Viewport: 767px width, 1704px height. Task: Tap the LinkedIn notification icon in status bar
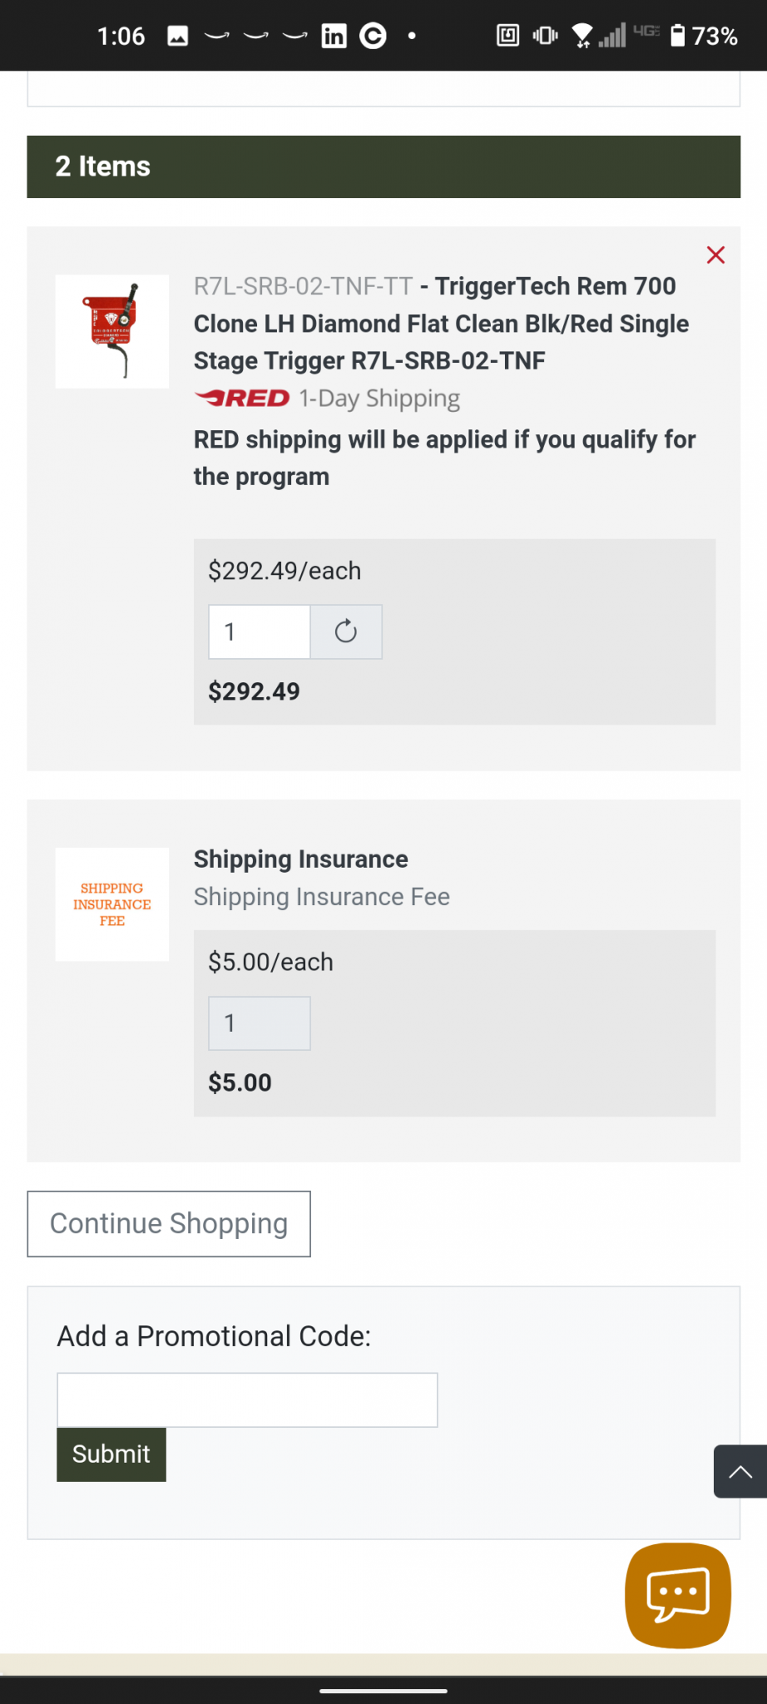pos(334,36)
